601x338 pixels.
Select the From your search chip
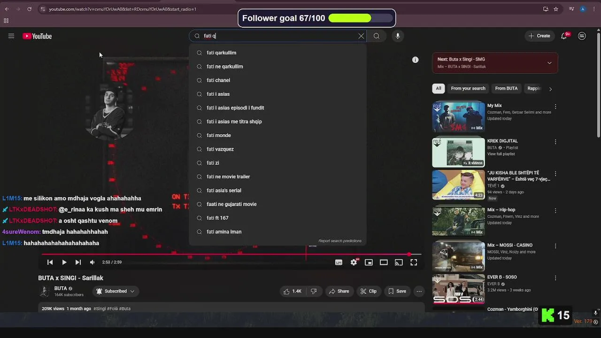click(x=468, y=88)
